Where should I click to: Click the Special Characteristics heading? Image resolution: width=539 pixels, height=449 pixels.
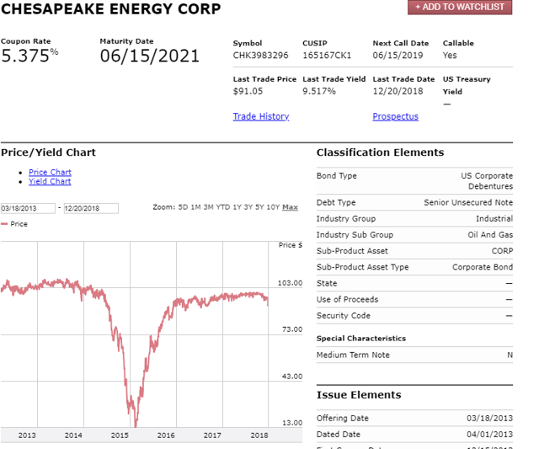click(x=361, y=339)
